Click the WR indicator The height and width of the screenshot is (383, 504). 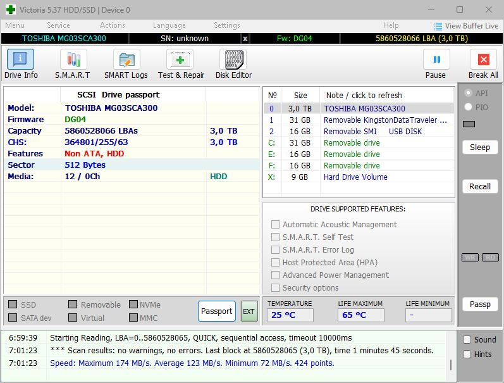pos(470,257)
